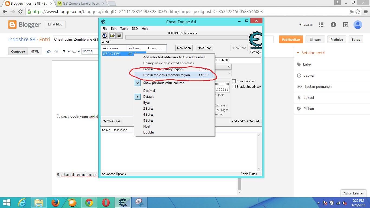Open File Explorer from the taskbar
Screen dimensions: 370x208
click(39, 203)
